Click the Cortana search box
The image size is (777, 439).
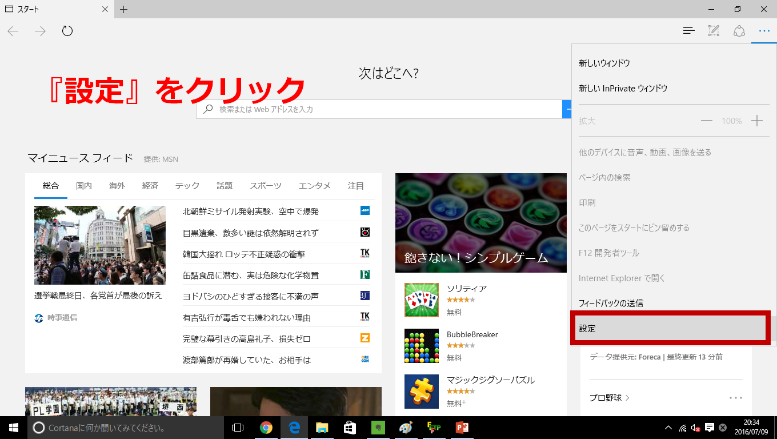pyautogui.click(x=126, y=428)
